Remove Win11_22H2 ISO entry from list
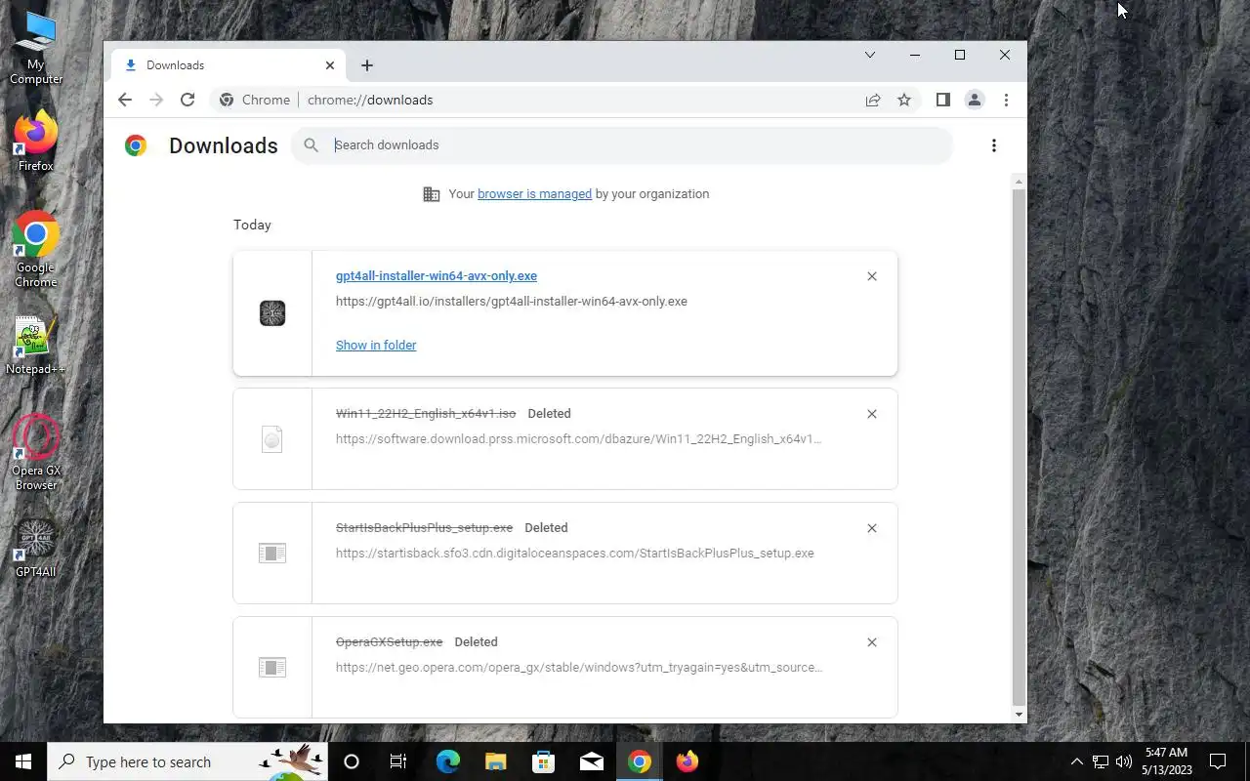1250x781 pixels. pyautogui.click(x=872, y=414)
